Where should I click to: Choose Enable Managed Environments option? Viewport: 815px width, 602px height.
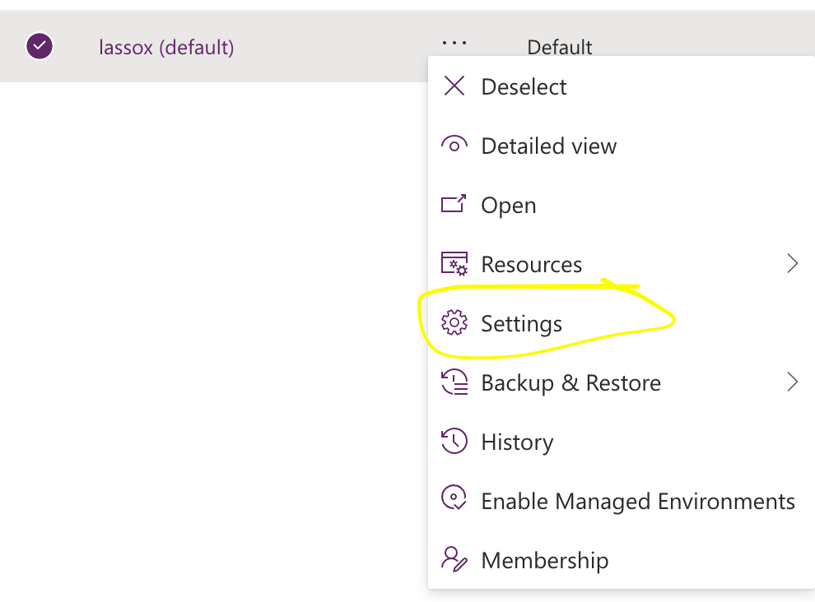(638, 502)
